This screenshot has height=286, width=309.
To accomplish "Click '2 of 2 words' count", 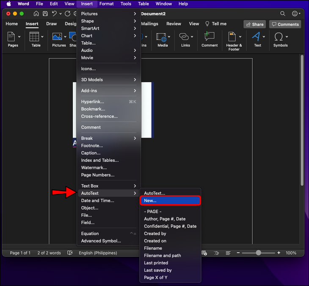I will tap(49, 253).
